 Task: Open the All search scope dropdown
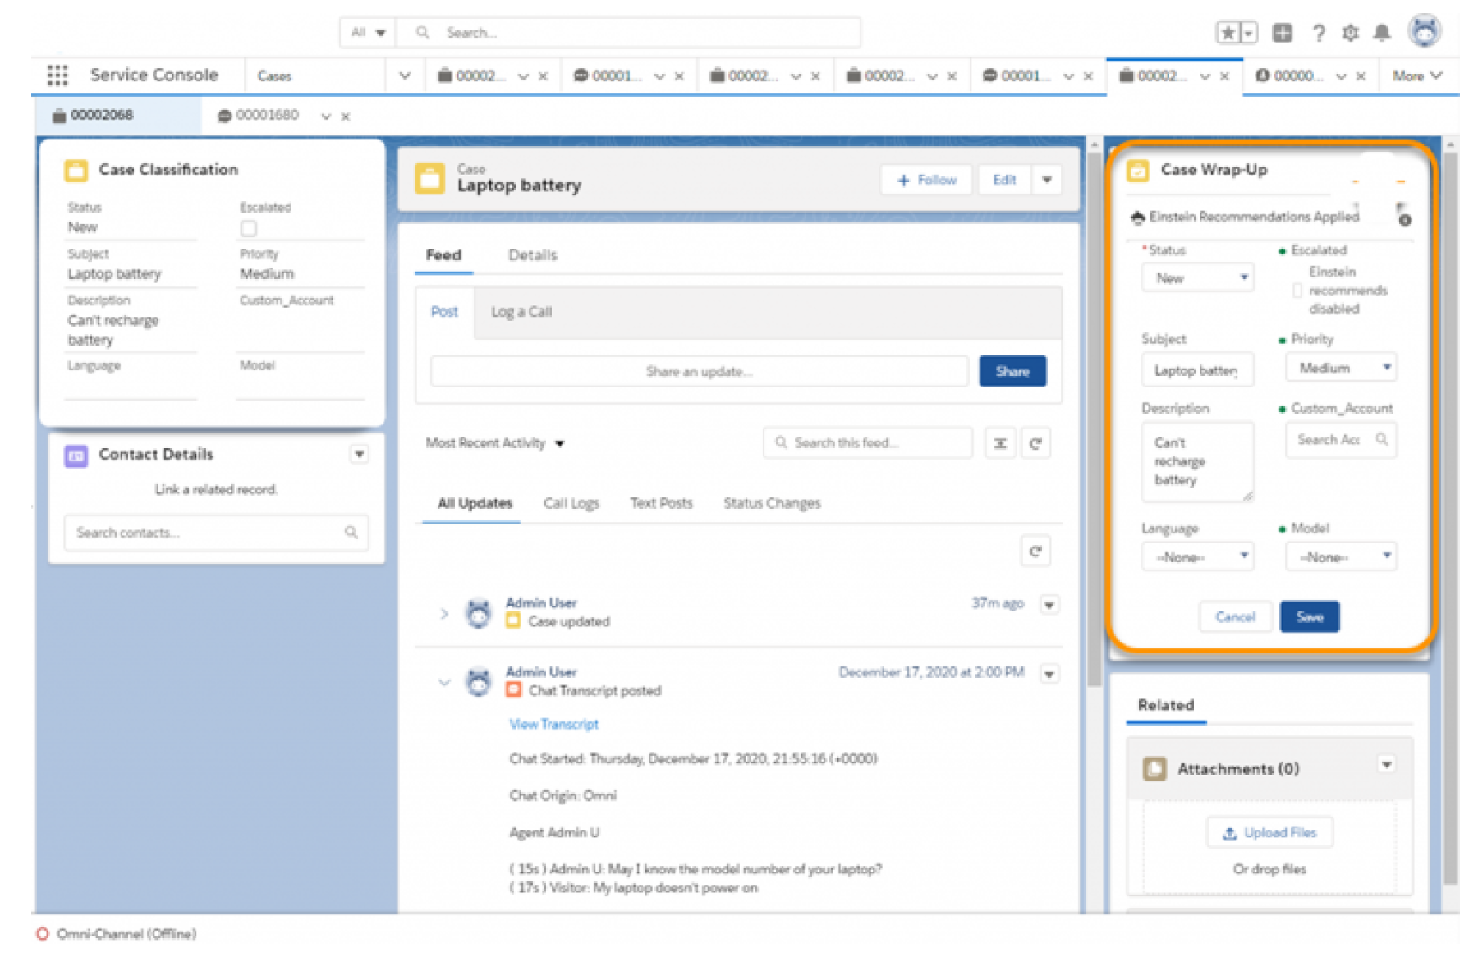point(368,33)
